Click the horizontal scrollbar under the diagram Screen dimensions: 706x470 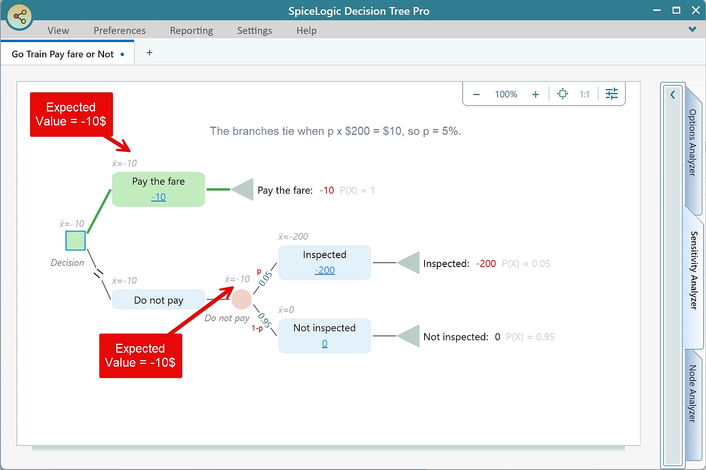tap(328, 449)
